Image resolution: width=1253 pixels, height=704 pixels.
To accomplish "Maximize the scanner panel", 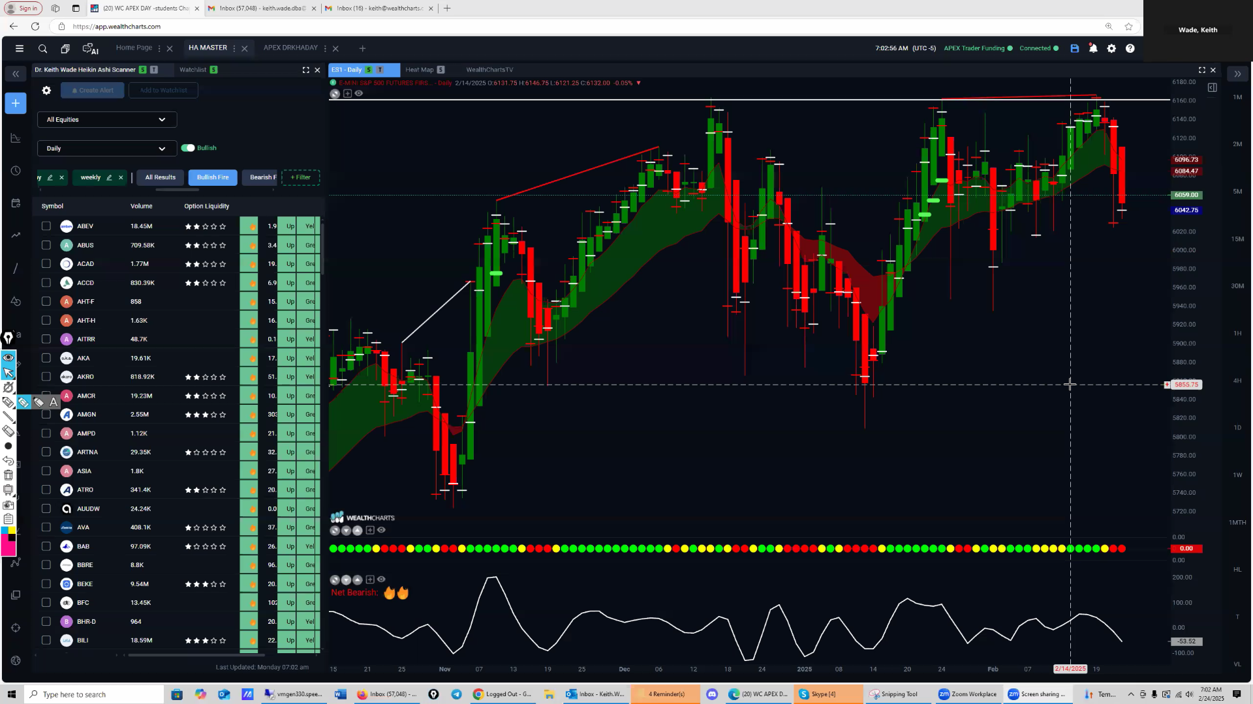I will pyautogui.click(x=305, y=70).
